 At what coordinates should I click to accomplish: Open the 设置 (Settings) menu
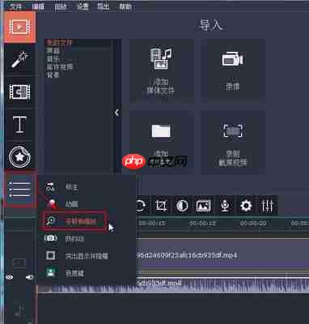[x=83, y=6]
